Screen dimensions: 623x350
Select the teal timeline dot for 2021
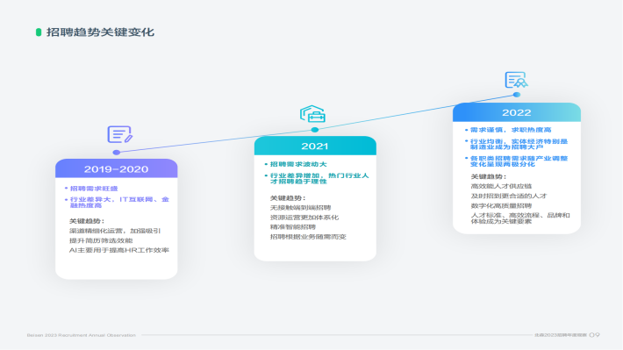point(315,130)
